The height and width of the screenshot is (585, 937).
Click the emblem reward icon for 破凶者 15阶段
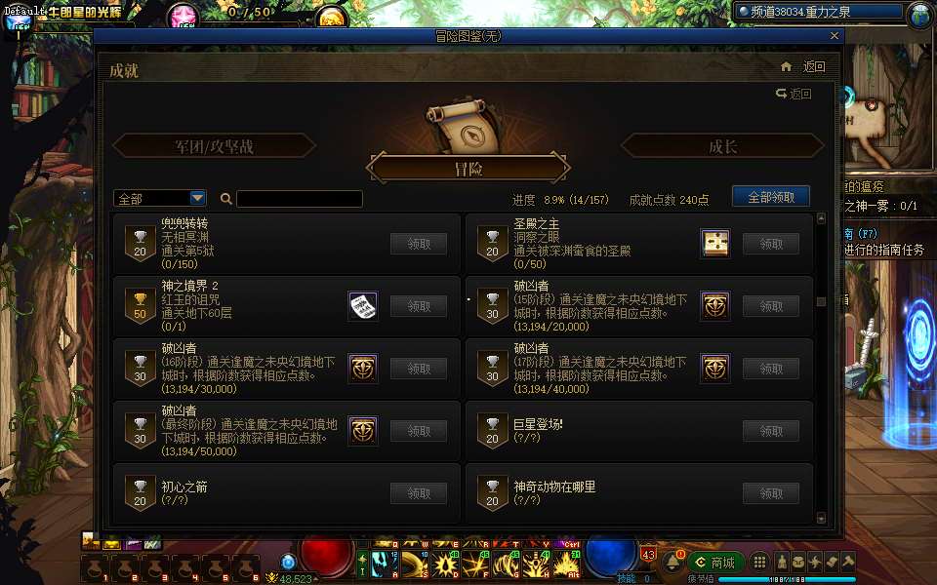pos(715,306)
